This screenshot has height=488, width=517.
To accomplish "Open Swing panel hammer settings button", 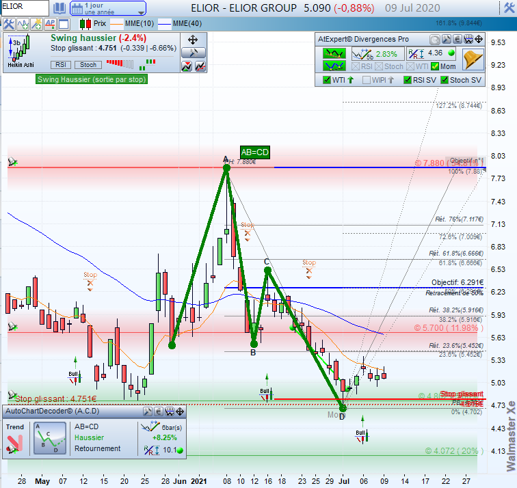I will pyautogui.click(x=194, y=53).
